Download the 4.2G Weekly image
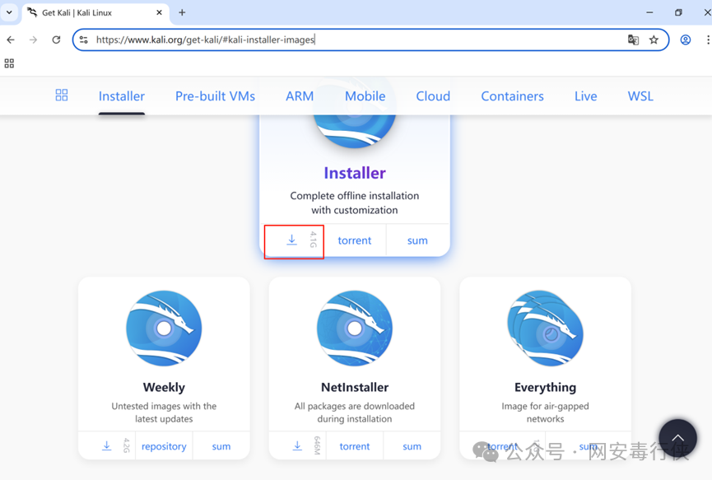The image size is (712, 480). coord(107,446)
